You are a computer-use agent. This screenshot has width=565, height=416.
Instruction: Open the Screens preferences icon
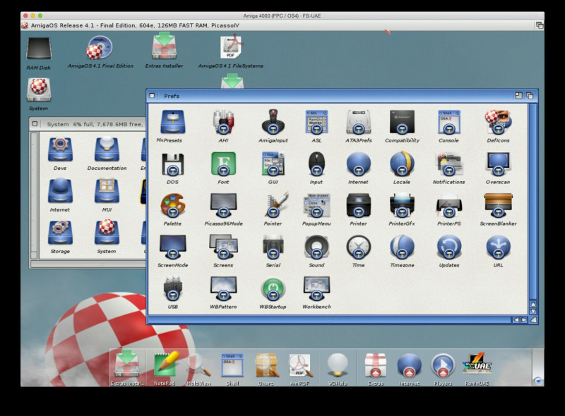[x=223, y=247]
